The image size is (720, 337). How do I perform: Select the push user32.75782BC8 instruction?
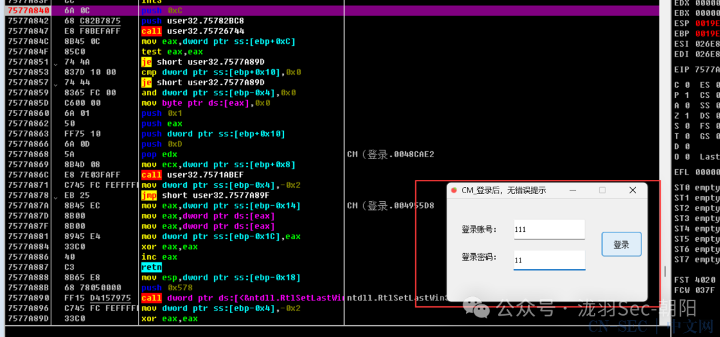[193, 21]
